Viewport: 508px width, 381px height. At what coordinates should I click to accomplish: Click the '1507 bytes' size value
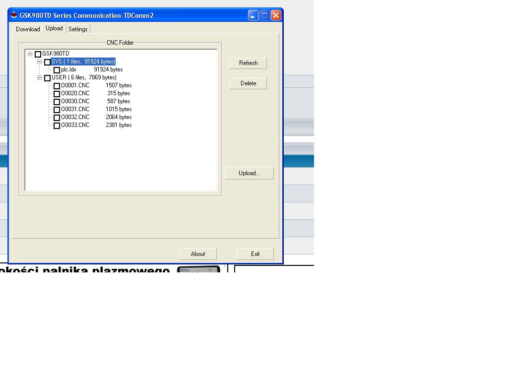click(x=119, y=85)
